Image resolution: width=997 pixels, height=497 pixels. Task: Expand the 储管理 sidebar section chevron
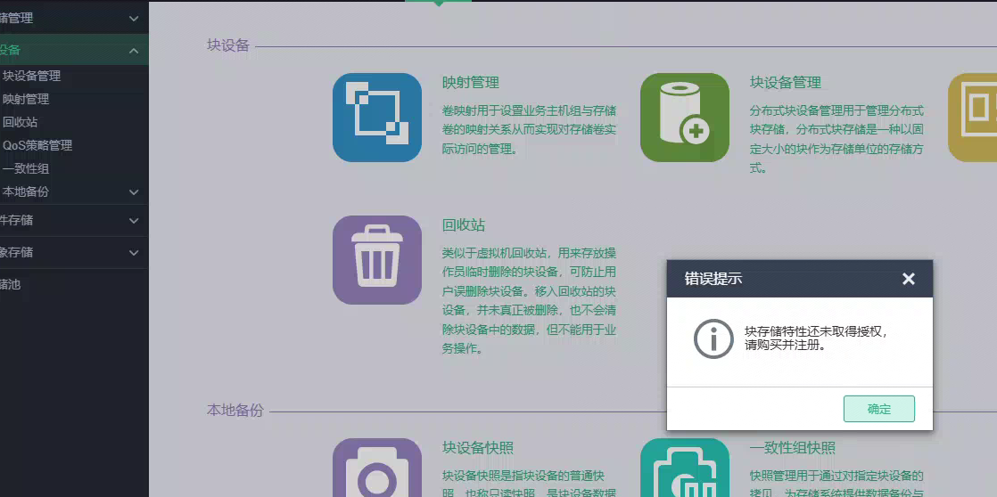(x=134, y=19)
